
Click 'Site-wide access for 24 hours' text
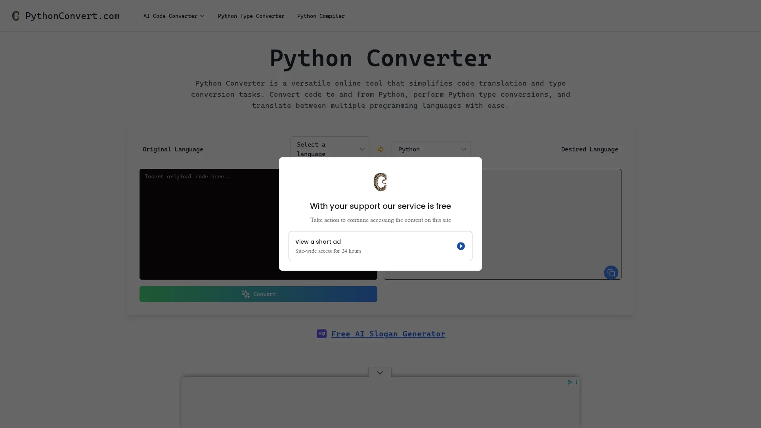[328, 251]
